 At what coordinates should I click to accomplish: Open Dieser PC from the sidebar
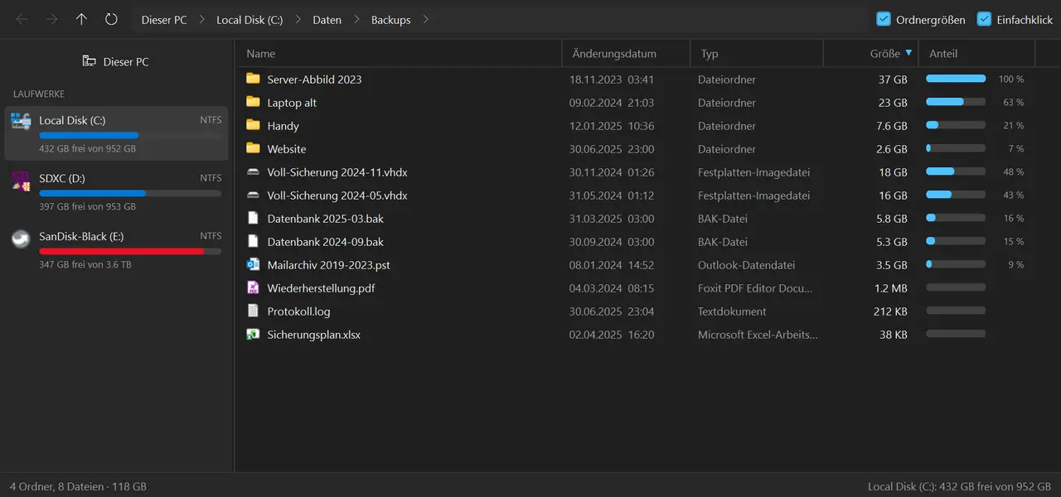pyautogui.click(x=116, y=61)
